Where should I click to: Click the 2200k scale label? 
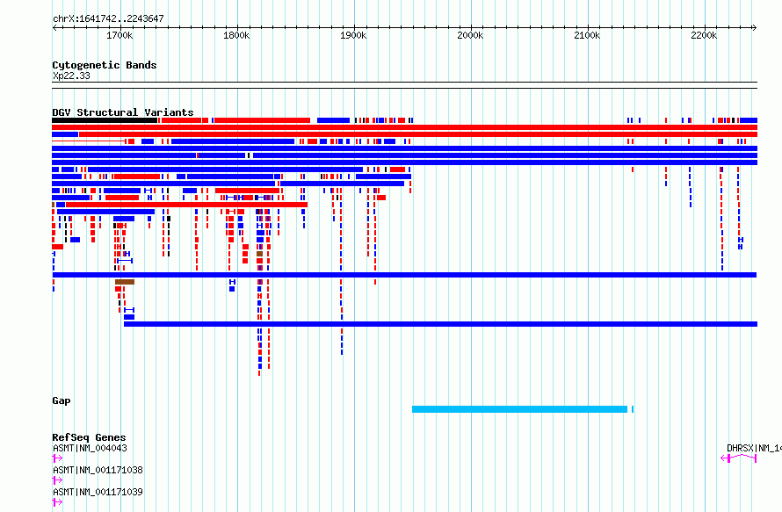coord(704,35)
